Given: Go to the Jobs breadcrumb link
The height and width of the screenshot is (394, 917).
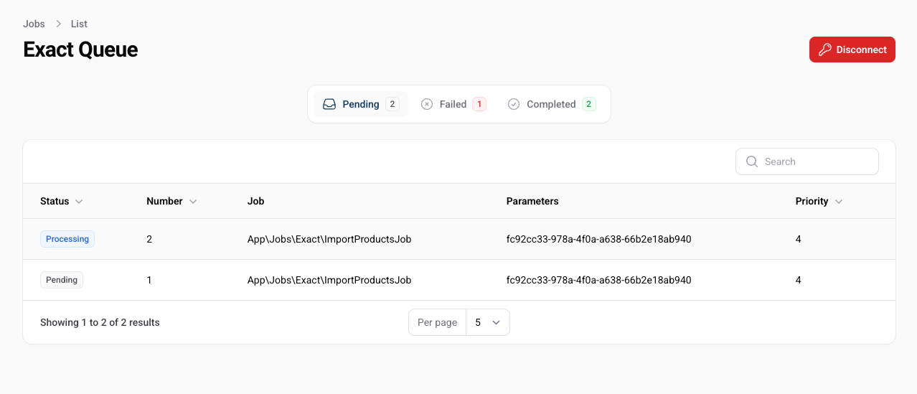Looking at the screenshot, I should click(x=34, y=24).
